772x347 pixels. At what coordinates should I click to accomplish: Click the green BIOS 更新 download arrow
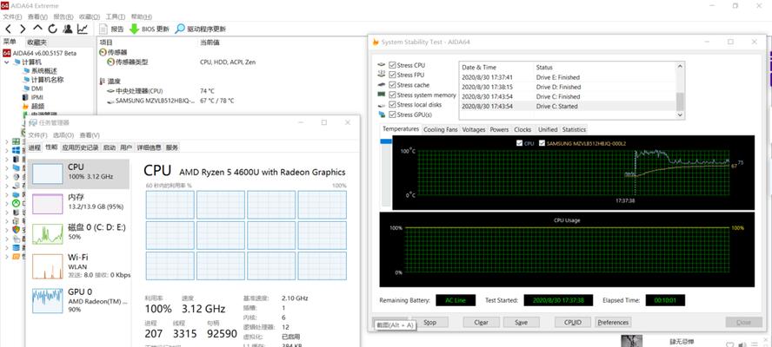point(134,29)
